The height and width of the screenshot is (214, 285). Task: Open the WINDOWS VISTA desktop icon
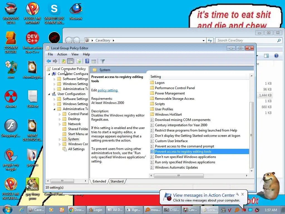click(x=11, y=13)
